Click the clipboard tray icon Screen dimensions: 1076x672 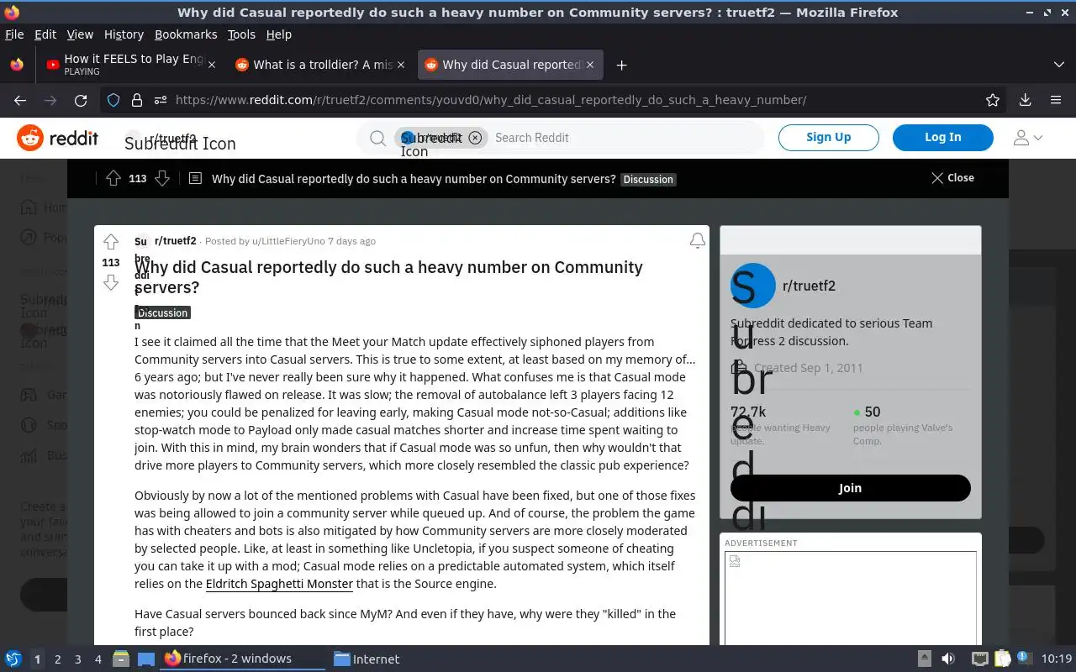coord(1001,659)
